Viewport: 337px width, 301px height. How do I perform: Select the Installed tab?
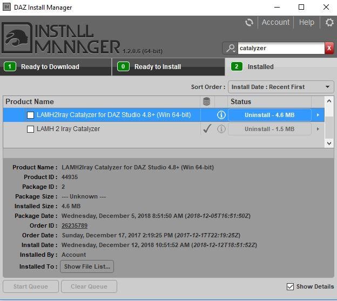[281, 66]
